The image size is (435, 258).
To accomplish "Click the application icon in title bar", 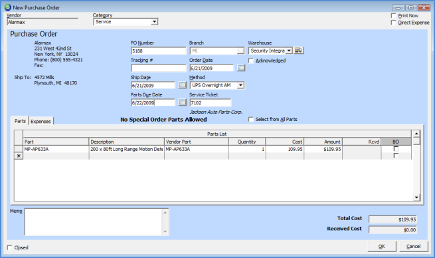I will [8, 7].
